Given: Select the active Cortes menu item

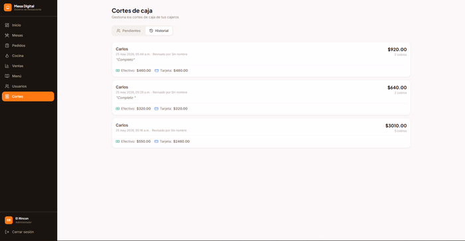Looking at the screenshot, I should click(28, 96).
